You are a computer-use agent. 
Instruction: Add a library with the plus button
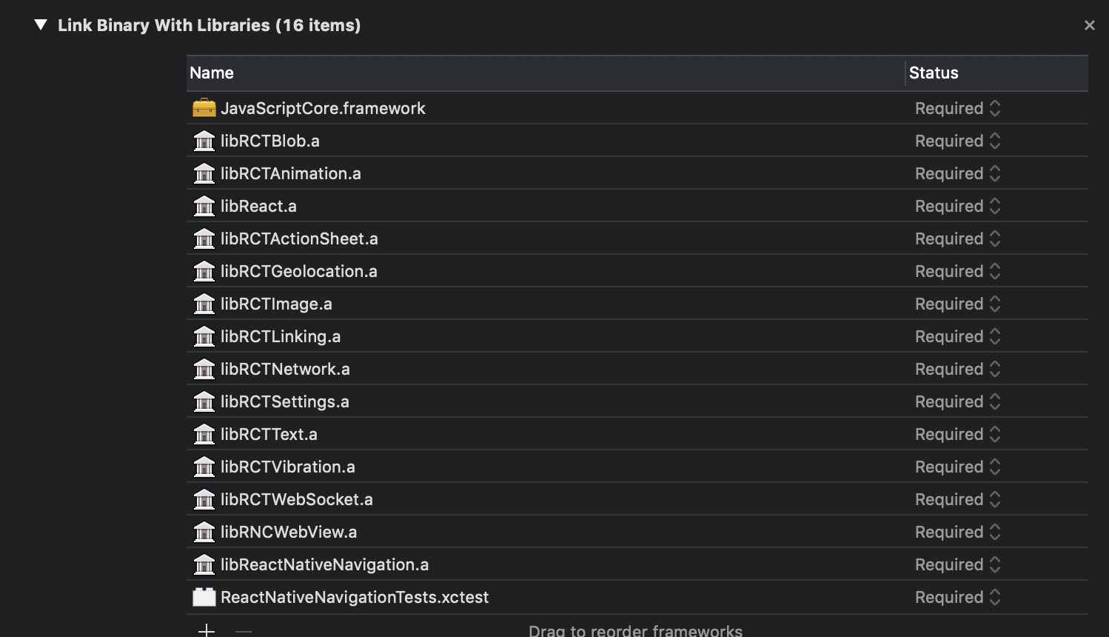pyautogui.click(x=207, y=630)
